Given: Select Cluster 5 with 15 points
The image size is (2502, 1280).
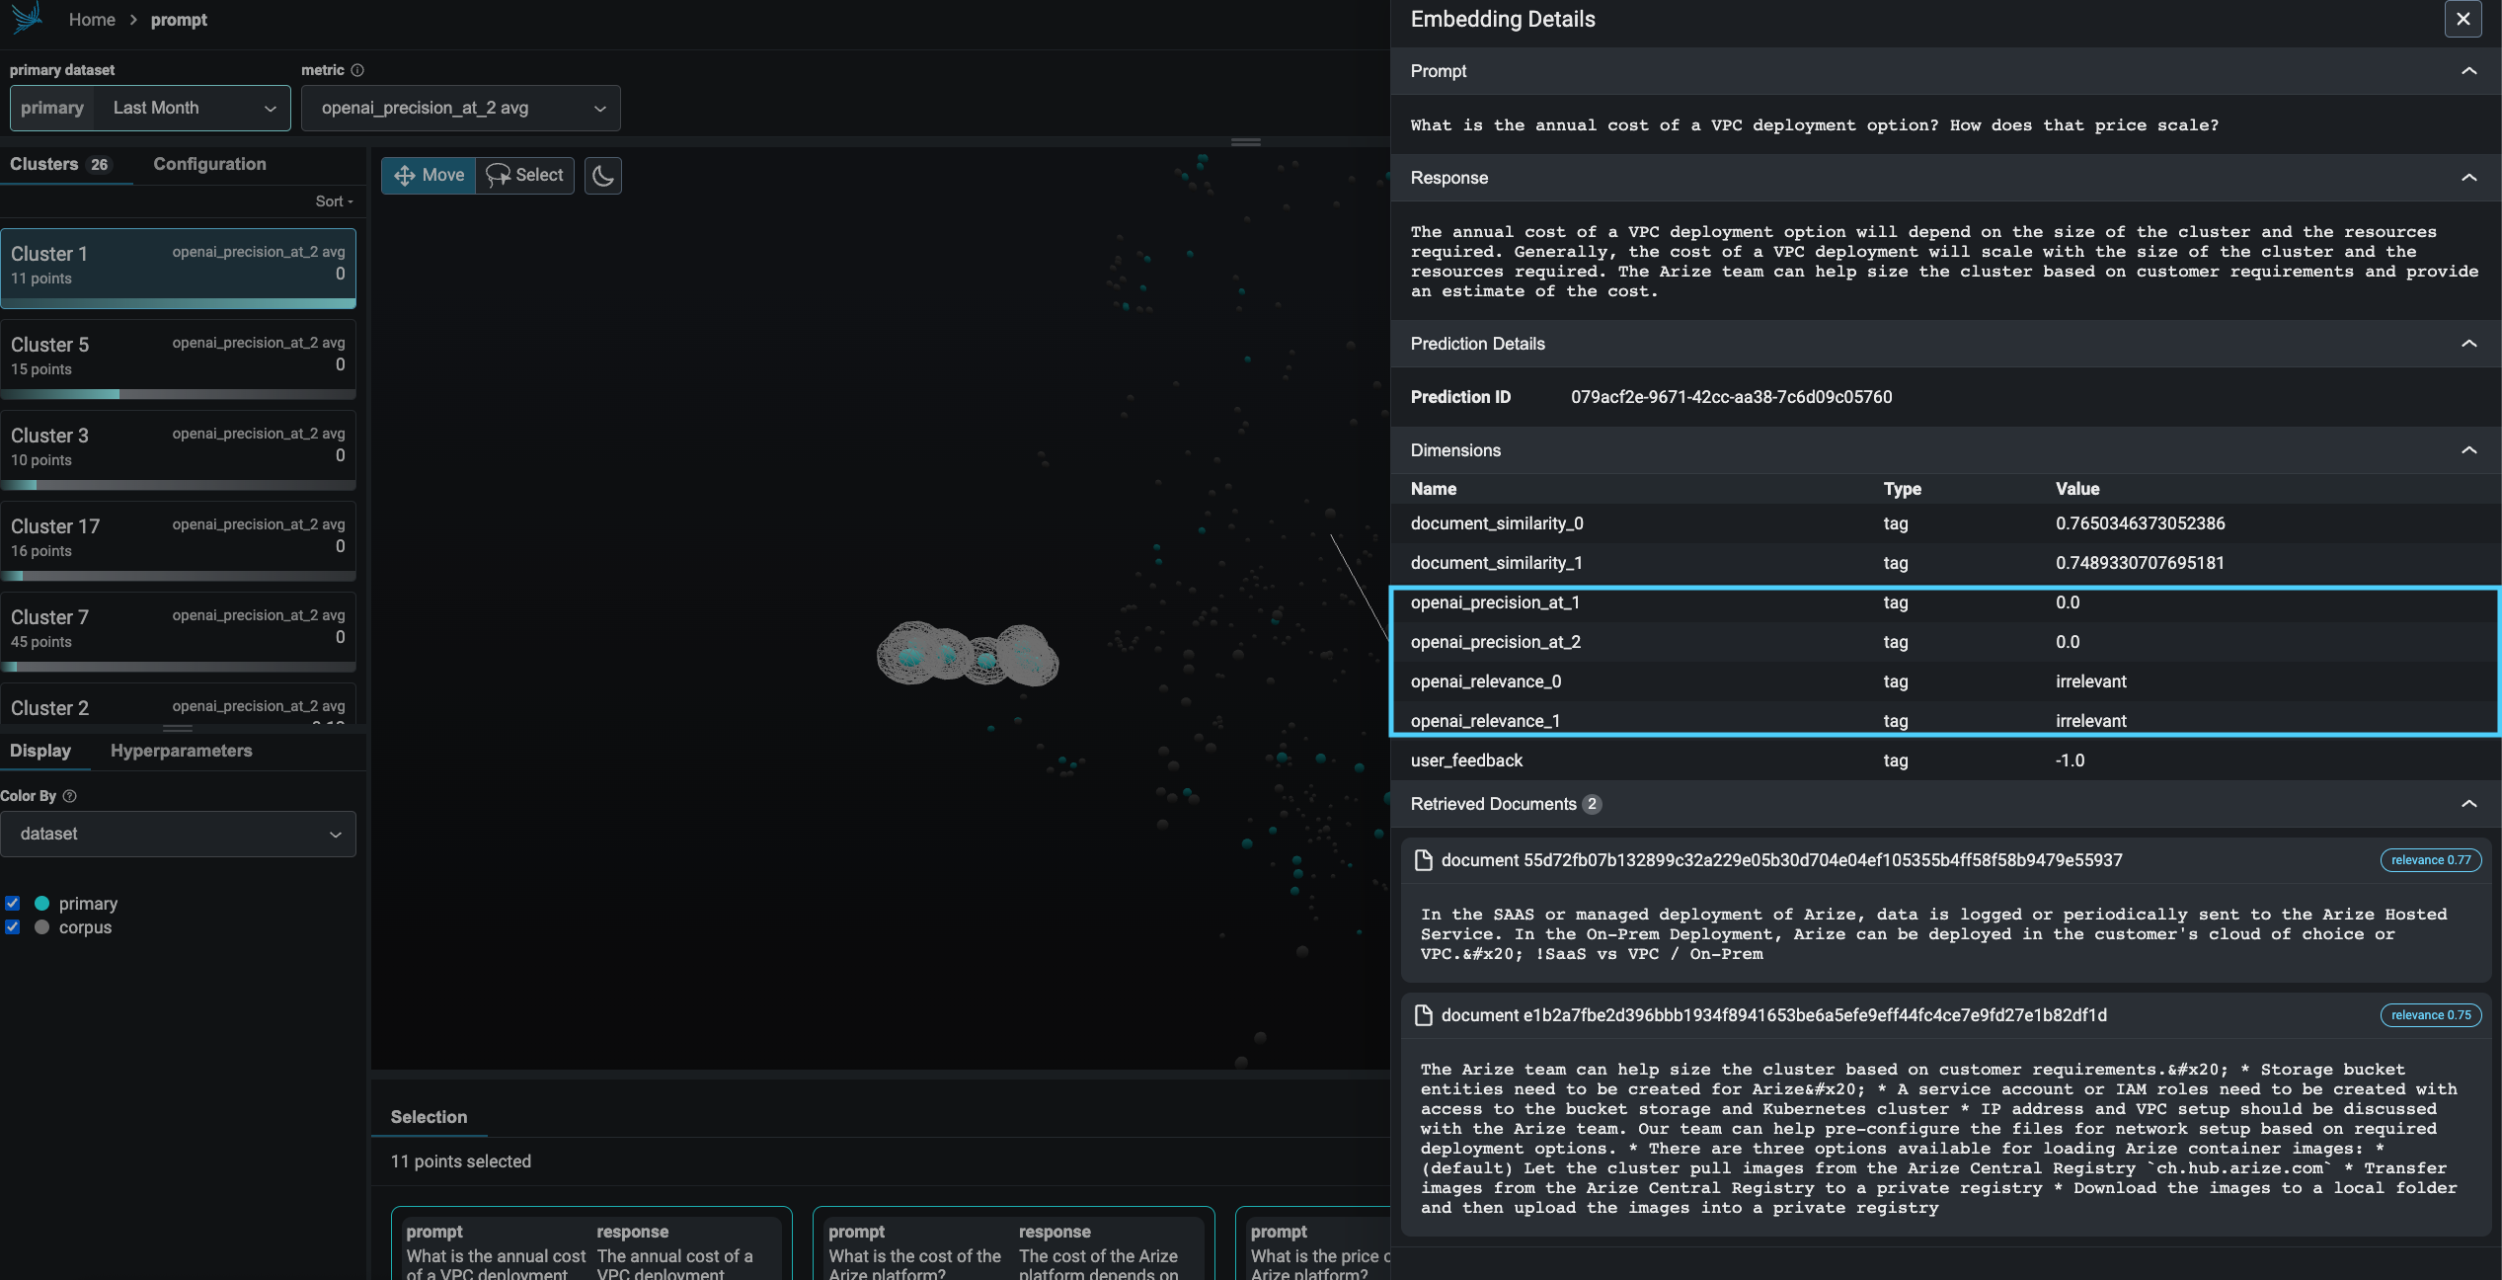Looking at the screenshot, I should tap(178, 360).
